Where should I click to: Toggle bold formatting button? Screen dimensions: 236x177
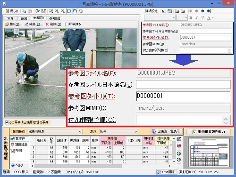click(x=191, y=18)
